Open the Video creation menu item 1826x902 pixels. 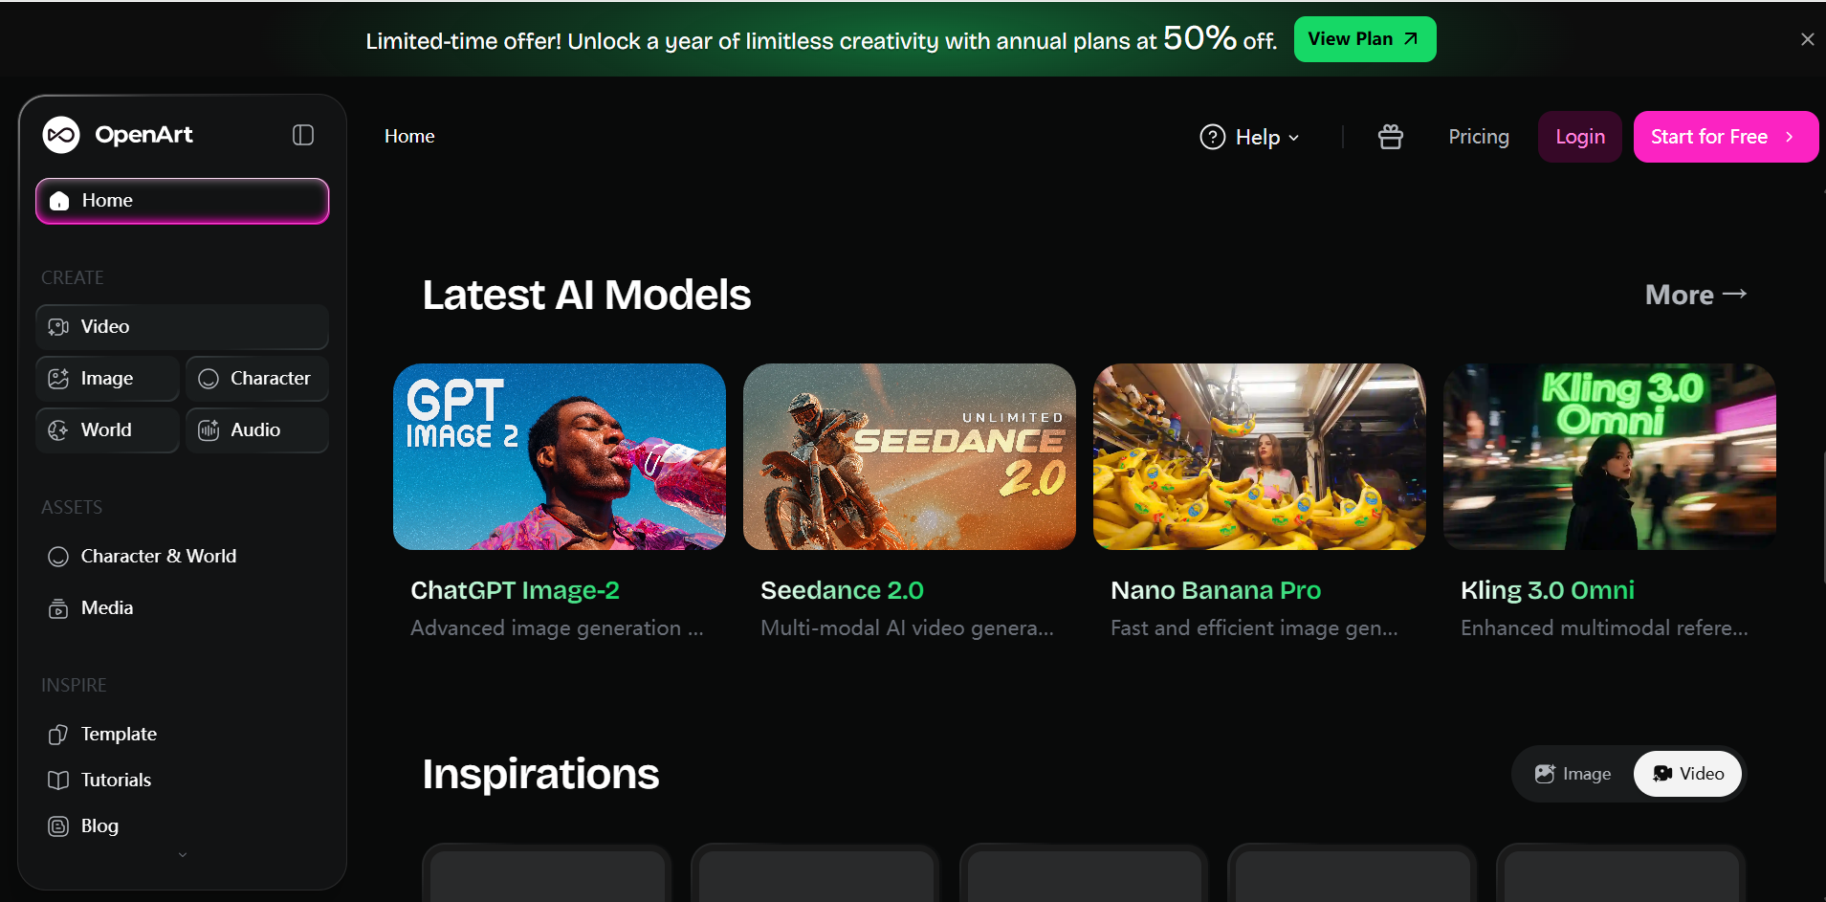click(183, 327)
